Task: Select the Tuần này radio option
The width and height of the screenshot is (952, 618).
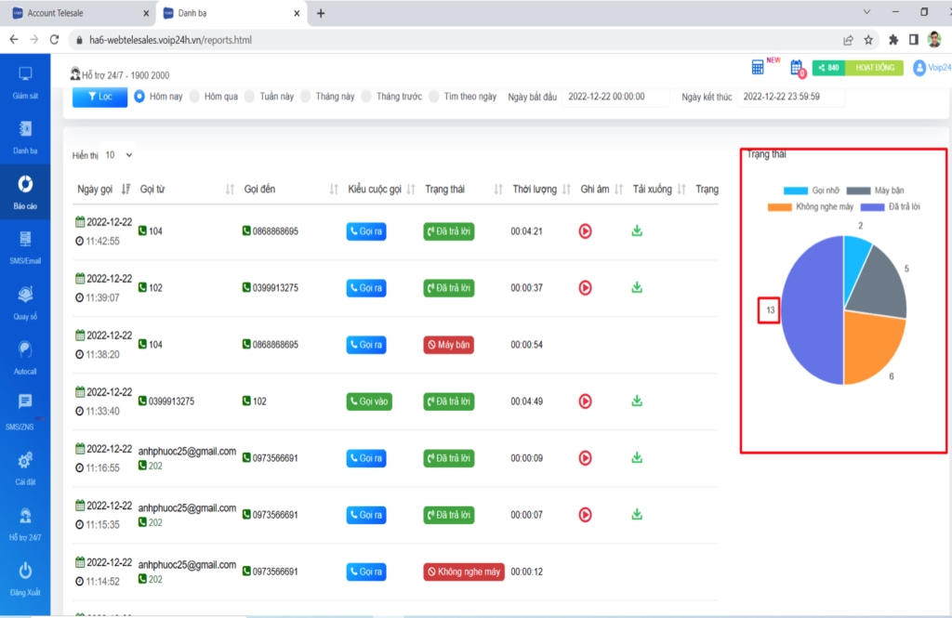Action: [x=250, y=97]
